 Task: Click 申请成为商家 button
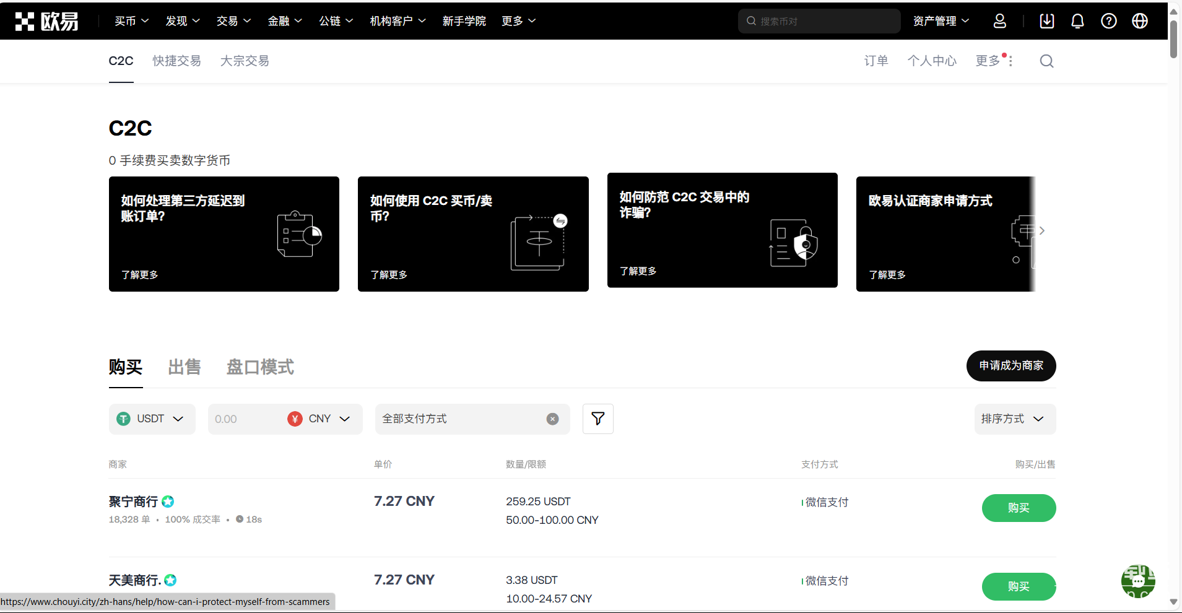point(1011,366)
